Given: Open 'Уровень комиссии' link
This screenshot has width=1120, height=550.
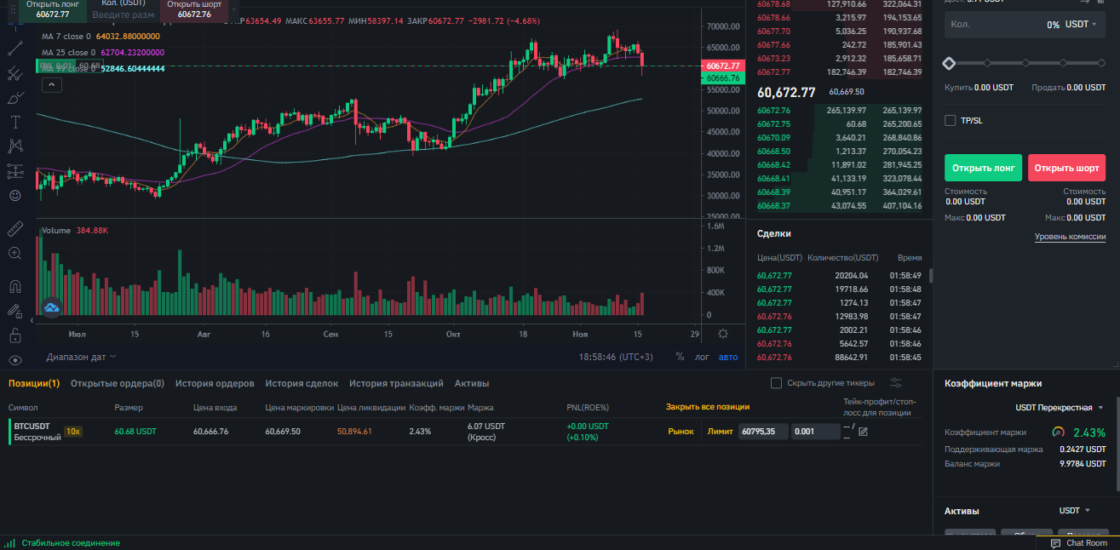Looking at the screenshot, I should [1070, 237].
